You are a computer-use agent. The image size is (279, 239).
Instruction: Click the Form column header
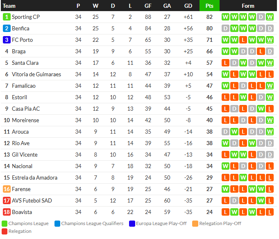(248, 6)
